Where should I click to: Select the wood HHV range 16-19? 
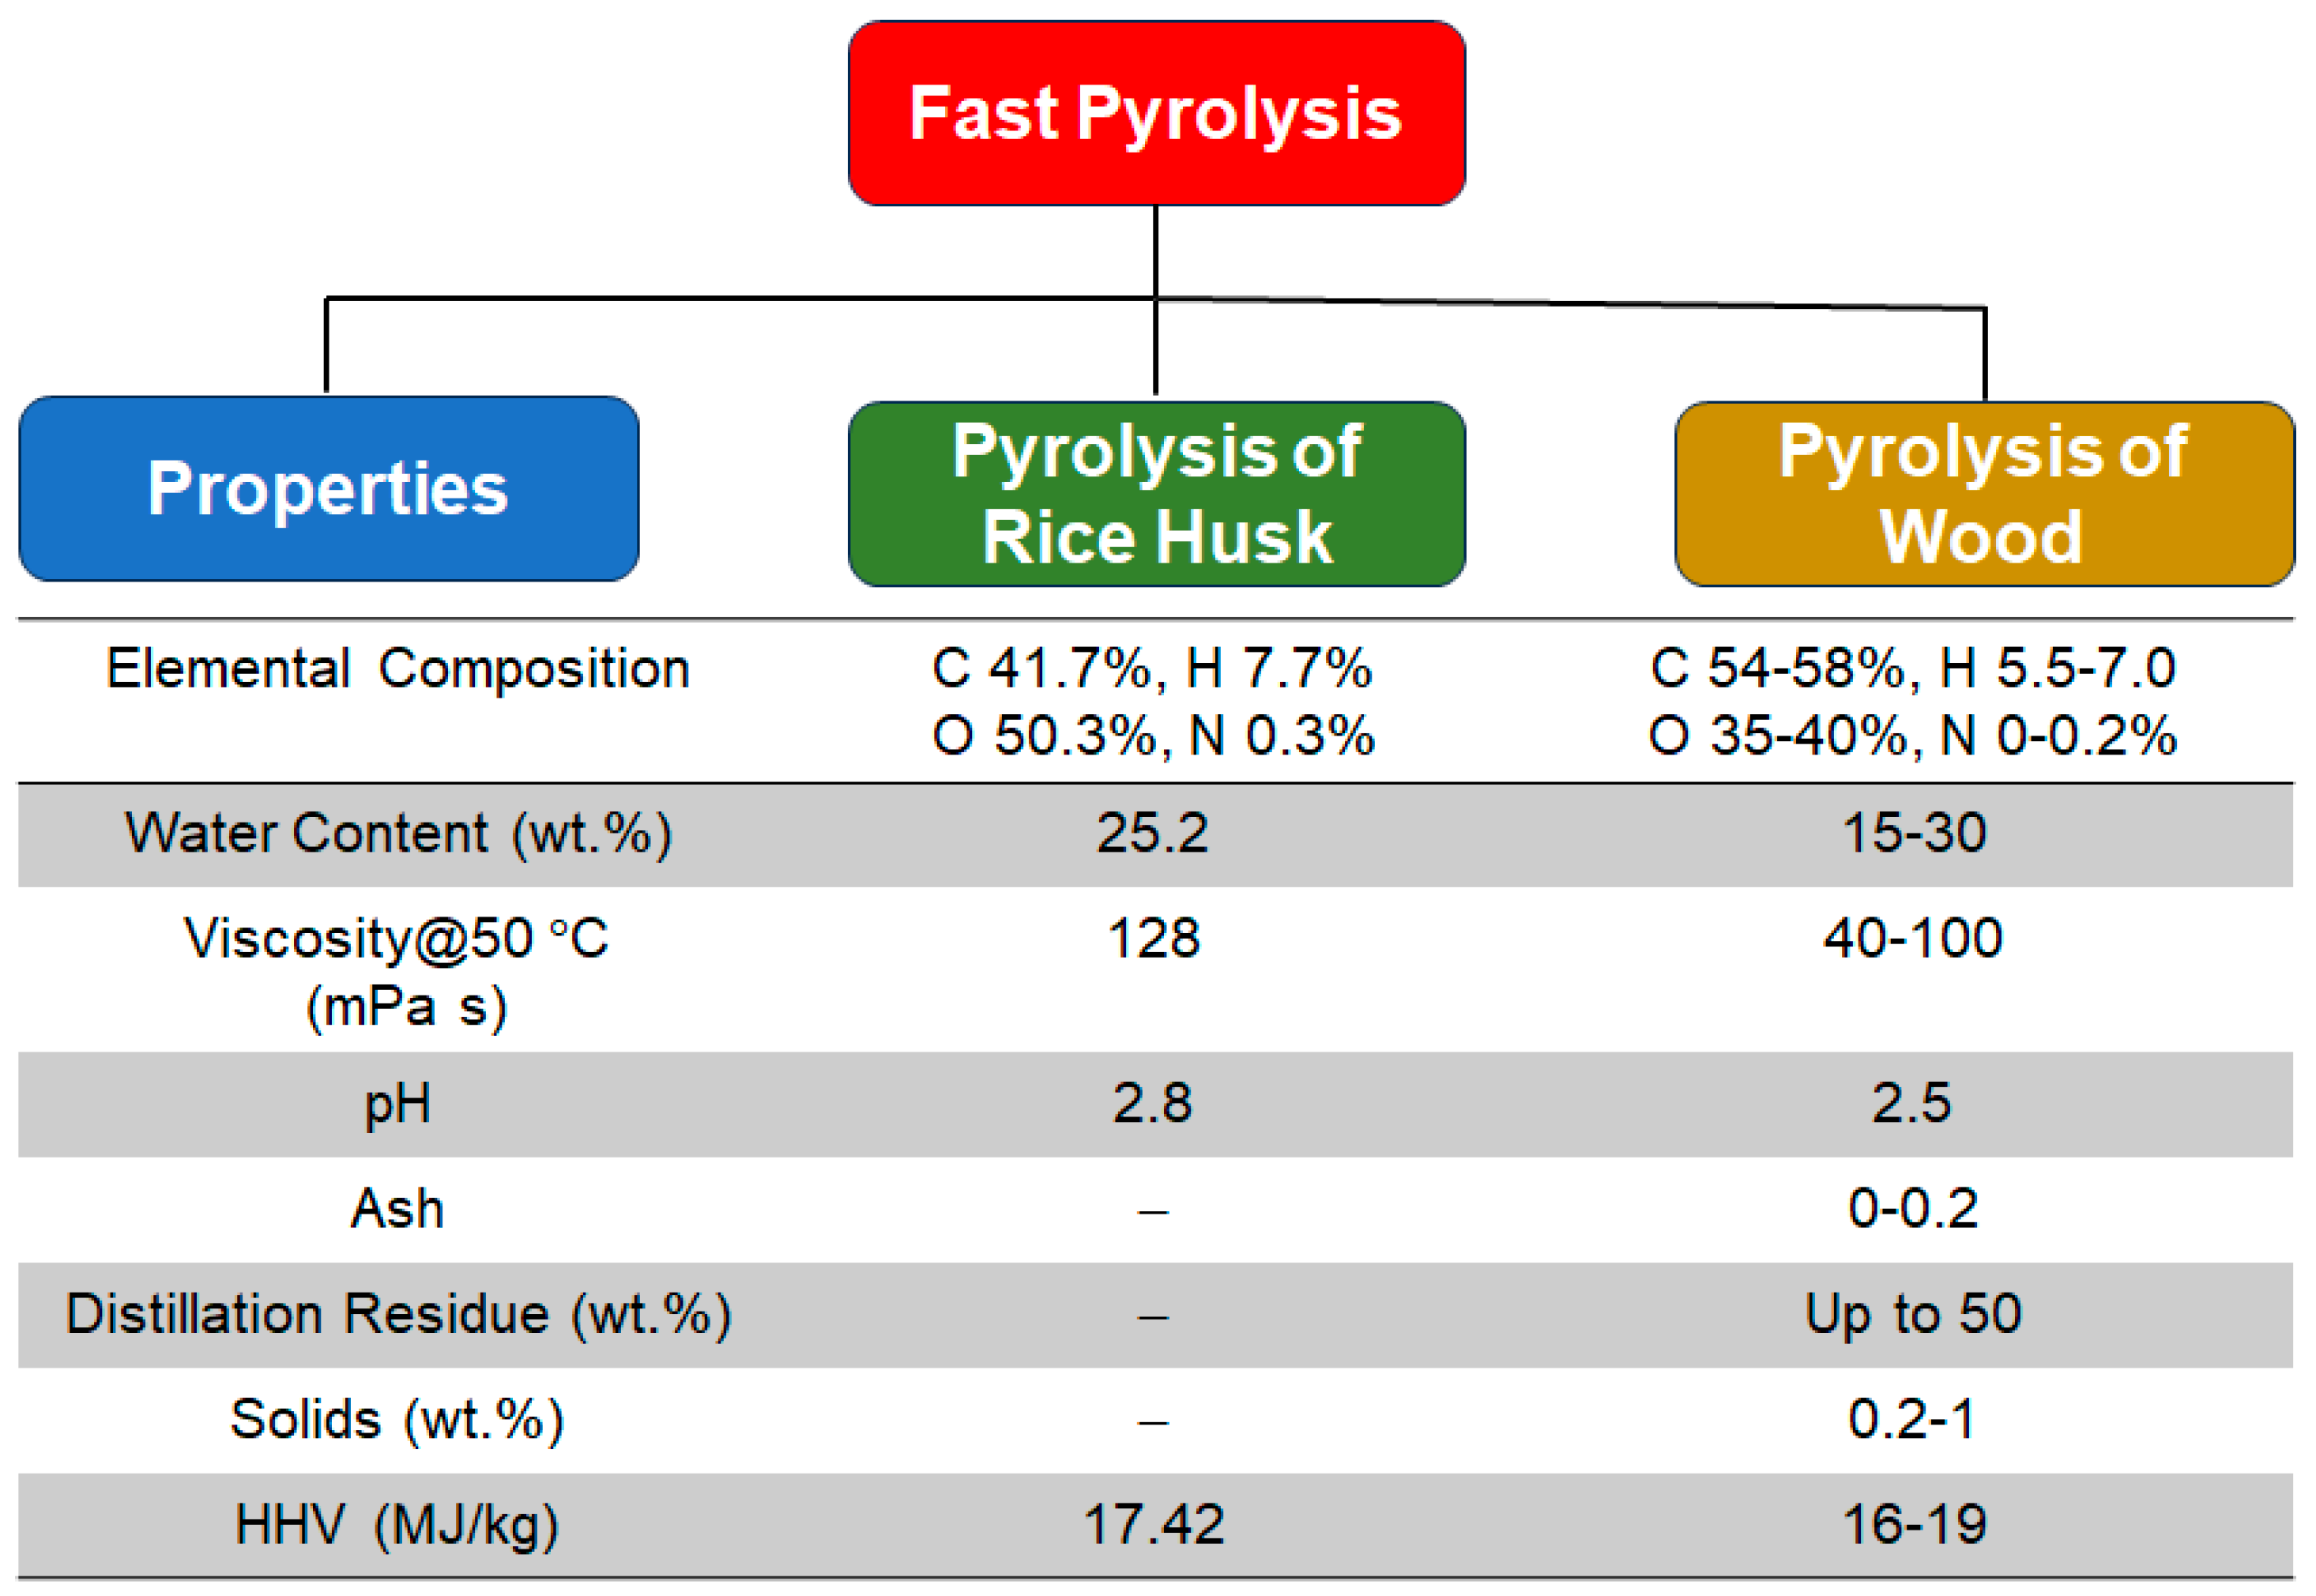point(1913,1525)
